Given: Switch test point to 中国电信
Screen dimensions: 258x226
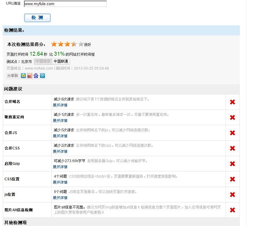Looking at the screenshot, I should pos(42,62).
